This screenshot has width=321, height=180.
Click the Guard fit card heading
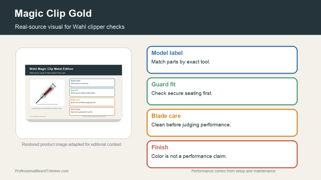(163, 84)
